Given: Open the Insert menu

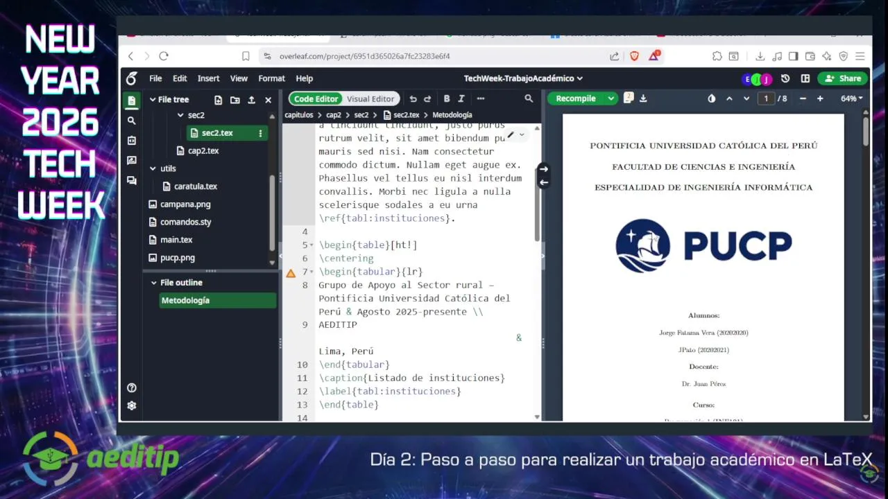Looking at the screenshot, I should point(208,78).
